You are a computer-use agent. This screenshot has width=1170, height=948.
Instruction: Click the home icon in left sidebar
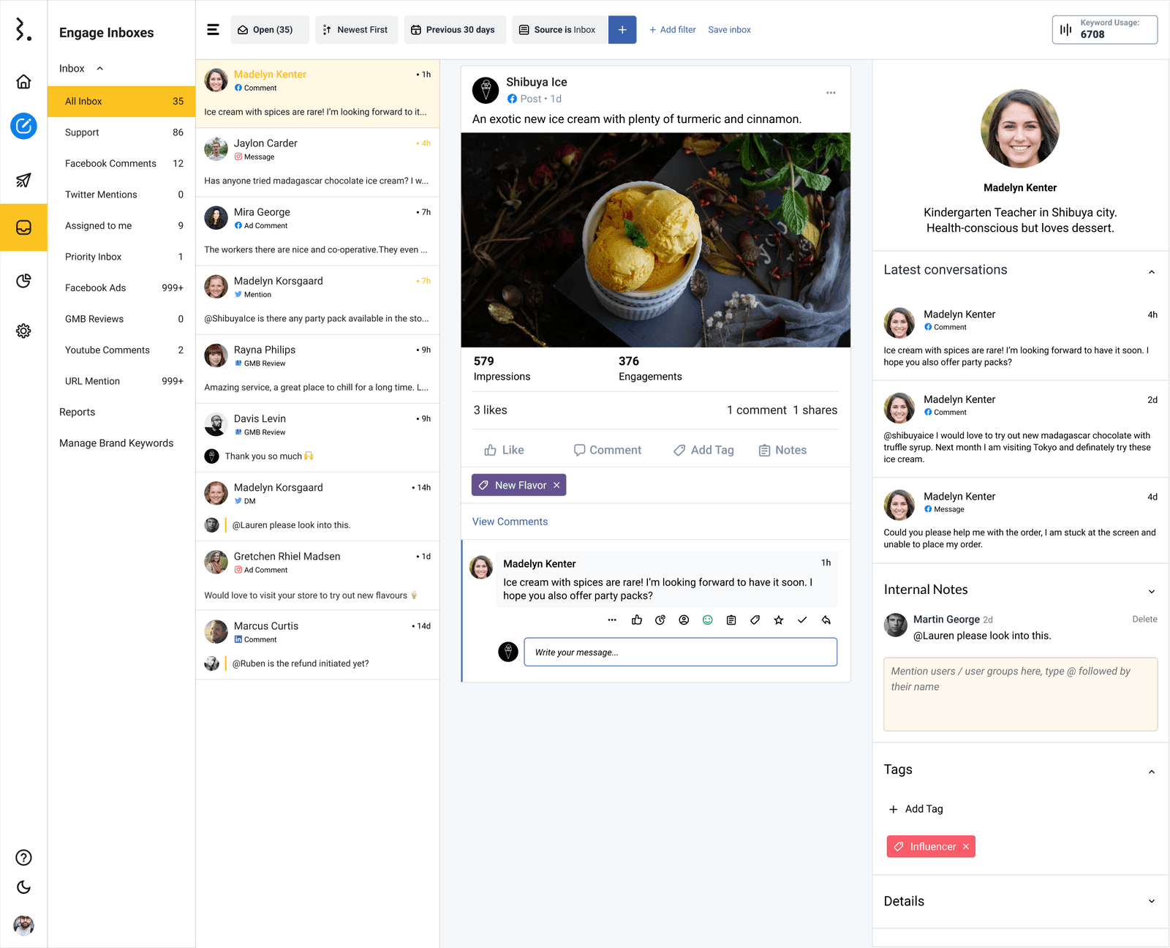click(23, 81)
